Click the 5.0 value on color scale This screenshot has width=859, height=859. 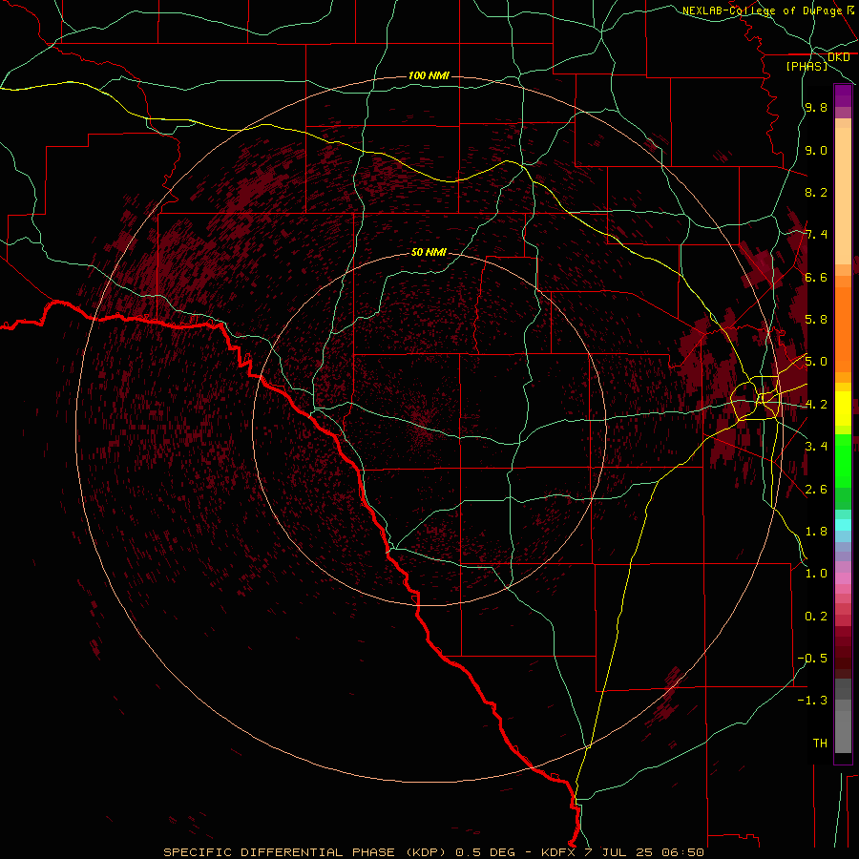coord(816,362)
